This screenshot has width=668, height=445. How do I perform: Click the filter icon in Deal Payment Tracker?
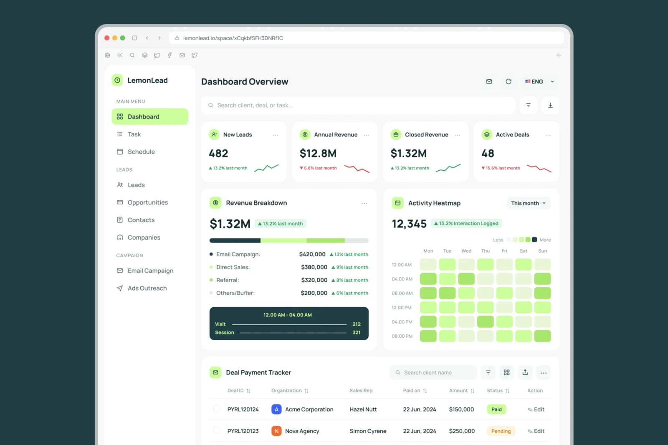[488, 372]
